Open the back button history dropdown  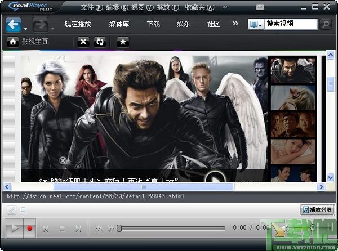pyautogui.click(x=25, y=29)
